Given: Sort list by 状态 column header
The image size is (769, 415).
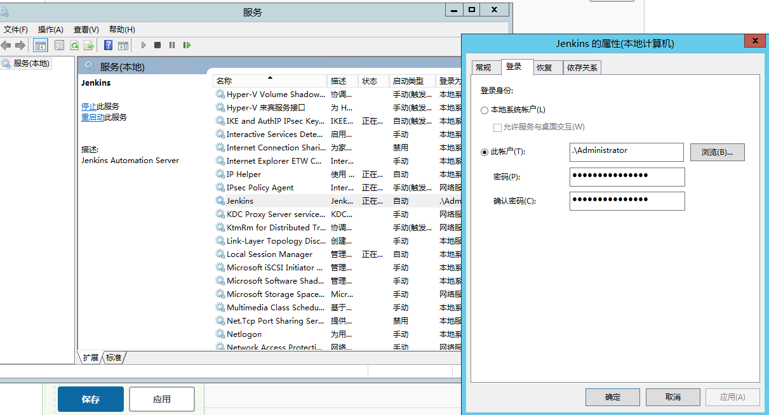Looking at the screenshot, I should 374,81.
